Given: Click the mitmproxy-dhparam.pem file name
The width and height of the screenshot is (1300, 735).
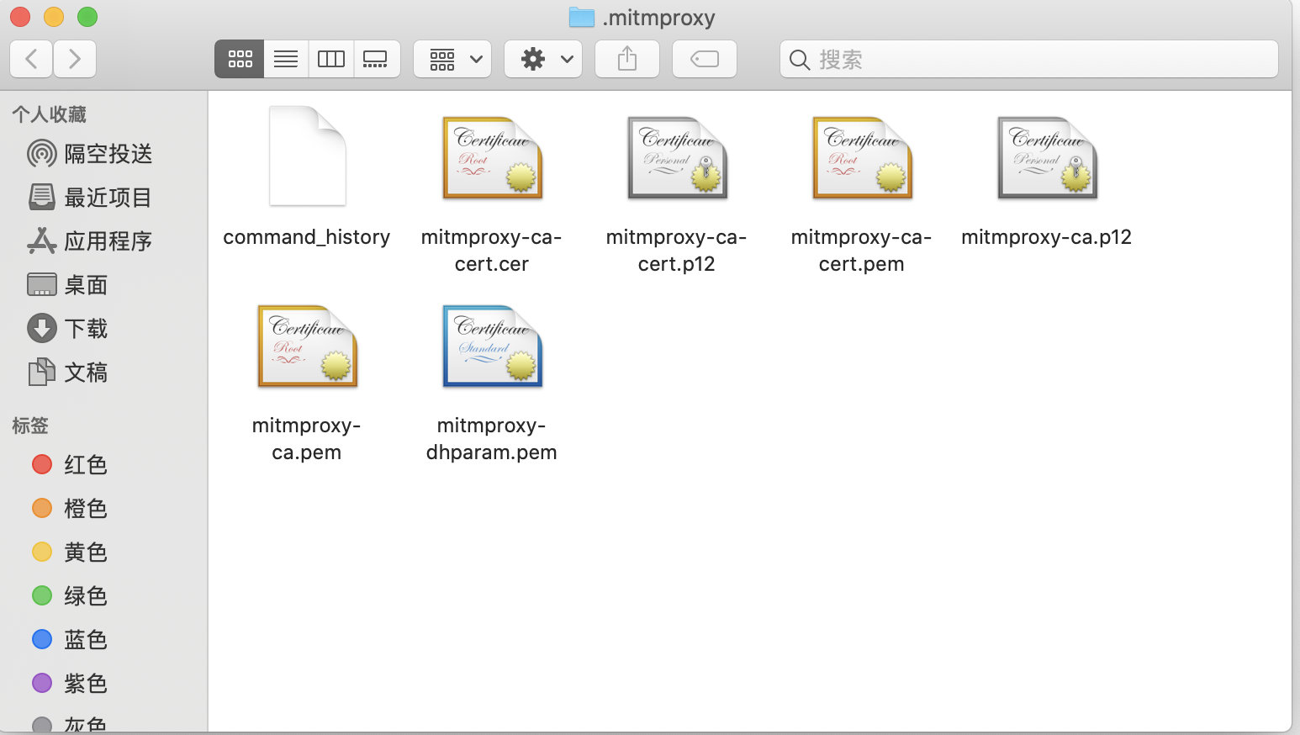Looking at the screenshot, I should point(492,439).
